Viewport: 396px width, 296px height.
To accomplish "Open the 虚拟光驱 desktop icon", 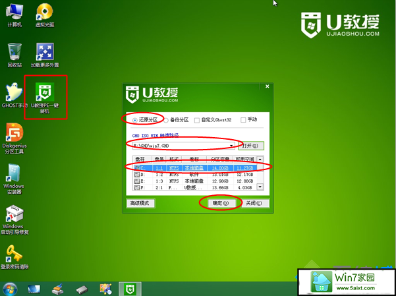I will tap(45, 15).
